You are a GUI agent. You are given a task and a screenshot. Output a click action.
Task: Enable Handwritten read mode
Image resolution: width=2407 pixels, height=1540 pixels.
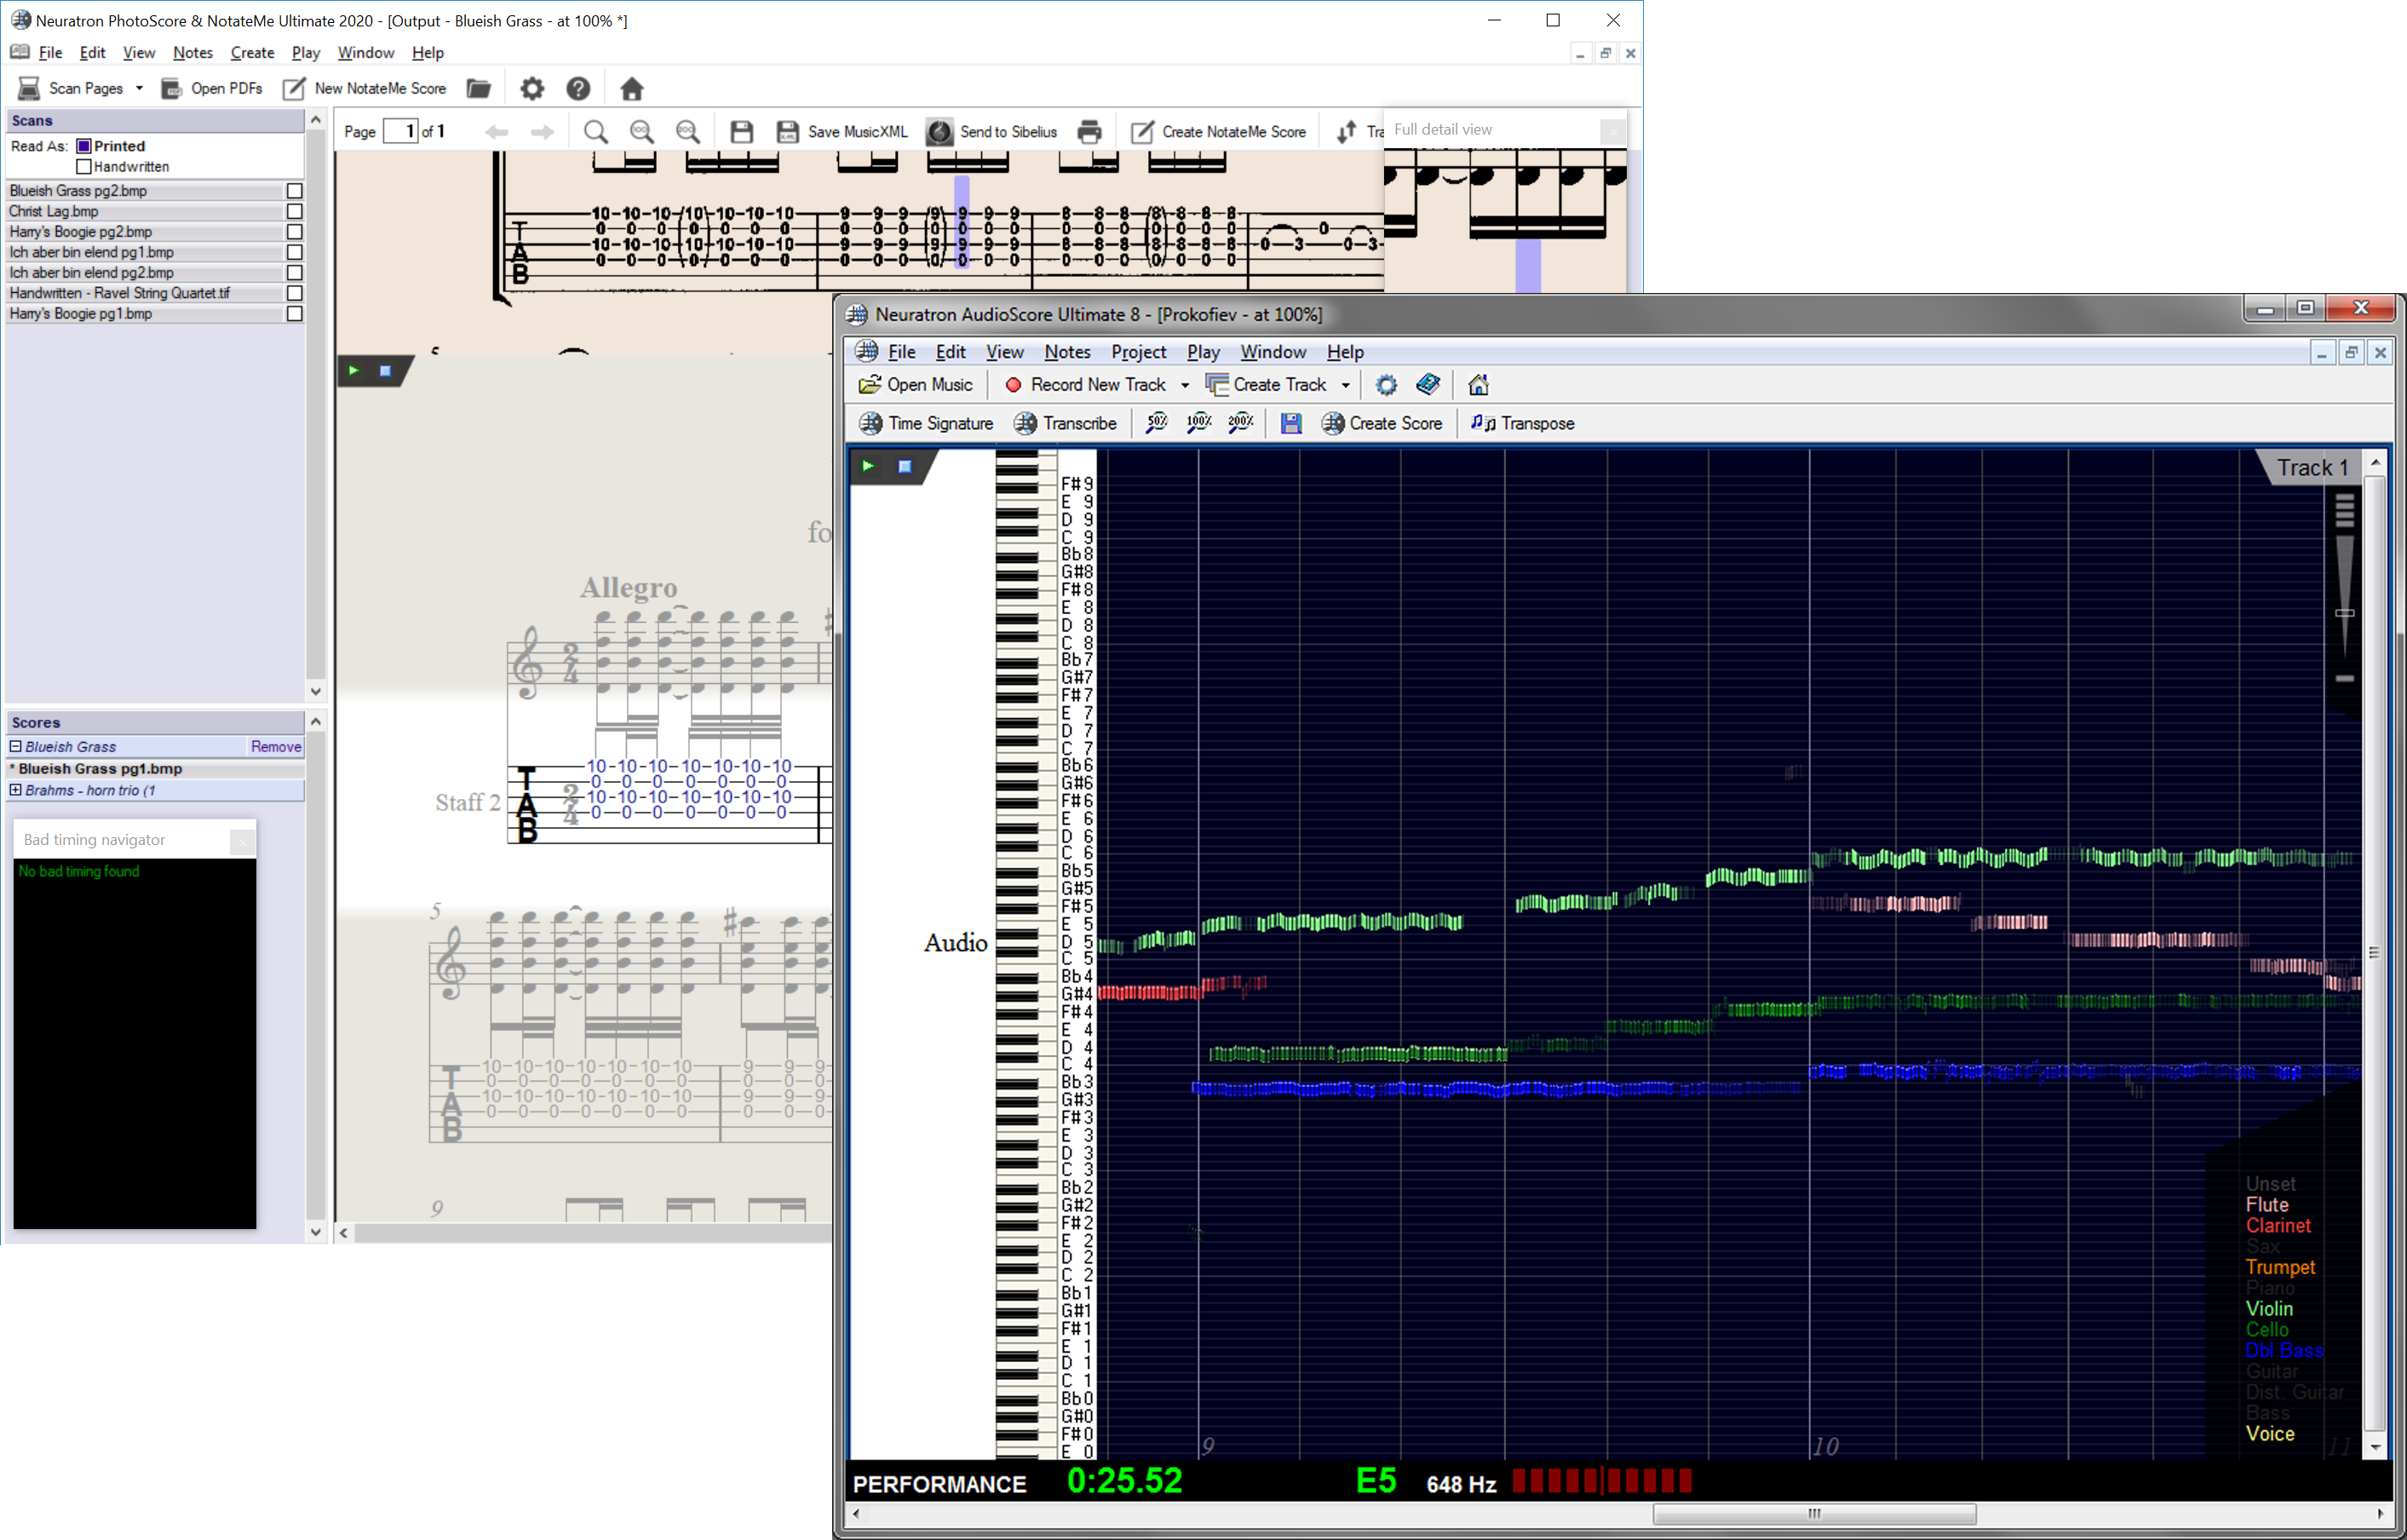point(84,166)
